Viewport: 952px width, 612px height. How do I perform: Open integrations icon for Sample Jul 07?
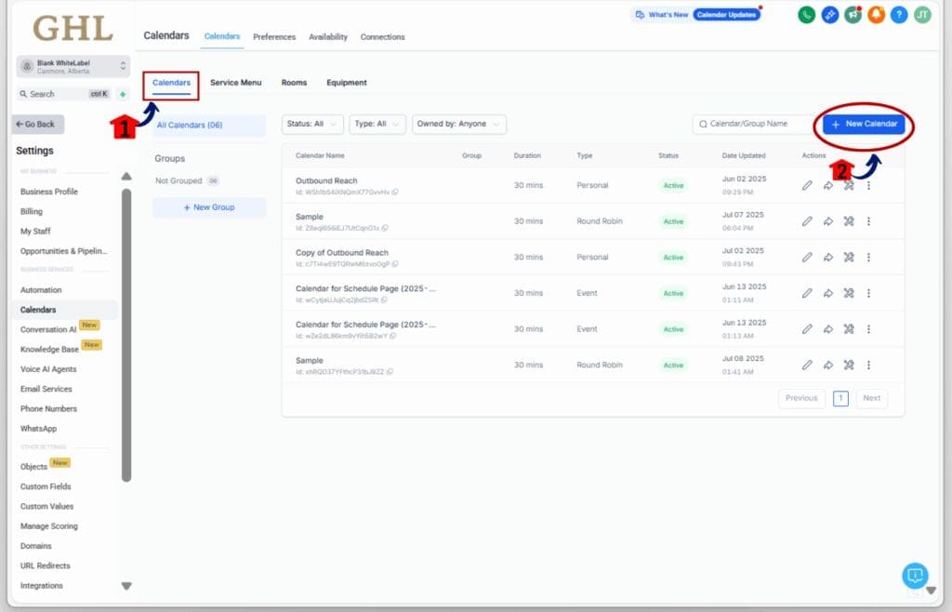point(849,221)
